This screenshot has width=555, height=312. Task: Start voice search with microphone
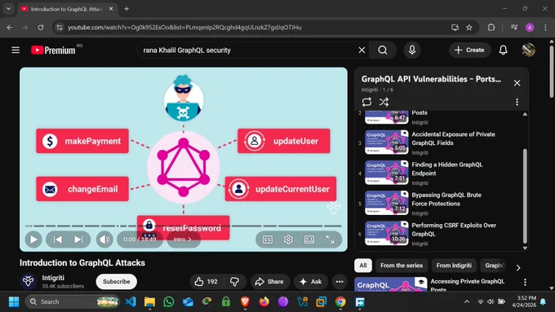point(412,51)
